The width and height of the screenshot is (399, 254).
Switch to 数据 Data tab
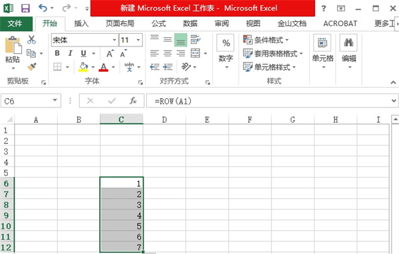[190, 24]
